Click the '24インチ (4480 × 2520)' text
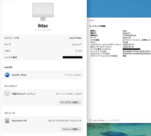The image size is (151, 136). [x=69, y=94]
